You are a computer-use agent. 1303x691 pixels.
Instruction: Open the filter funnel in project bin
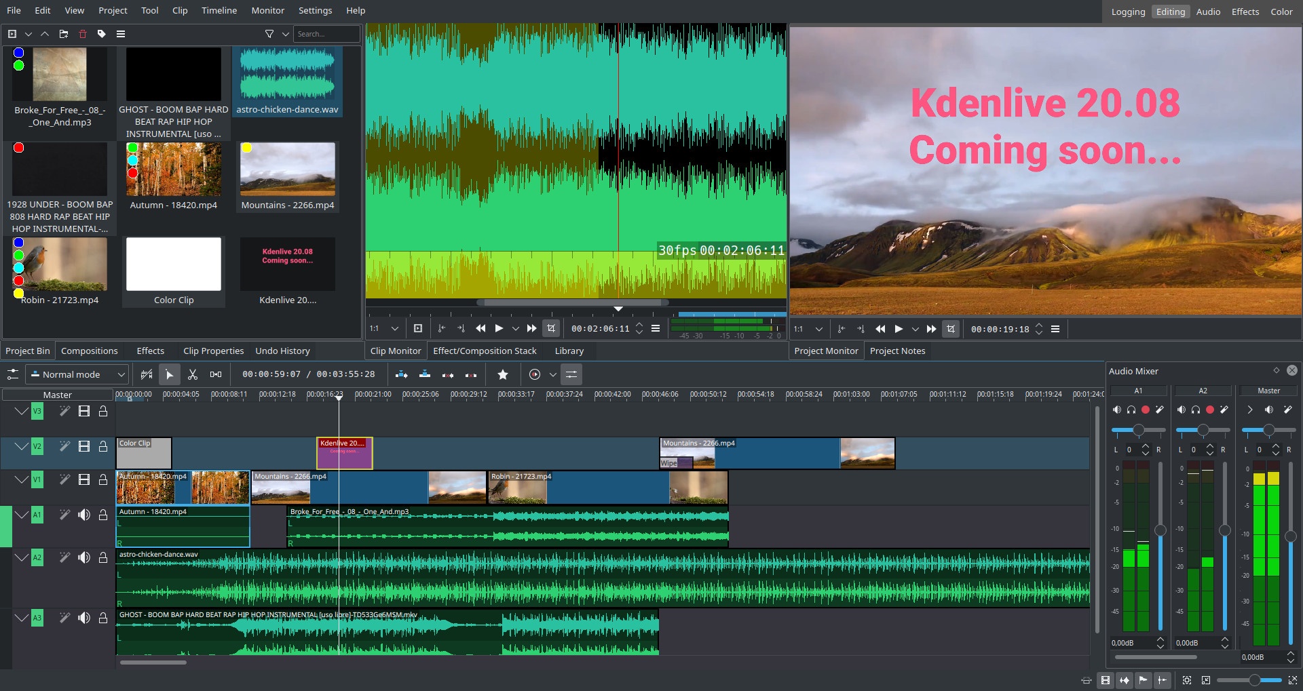[x=269, y=34]
